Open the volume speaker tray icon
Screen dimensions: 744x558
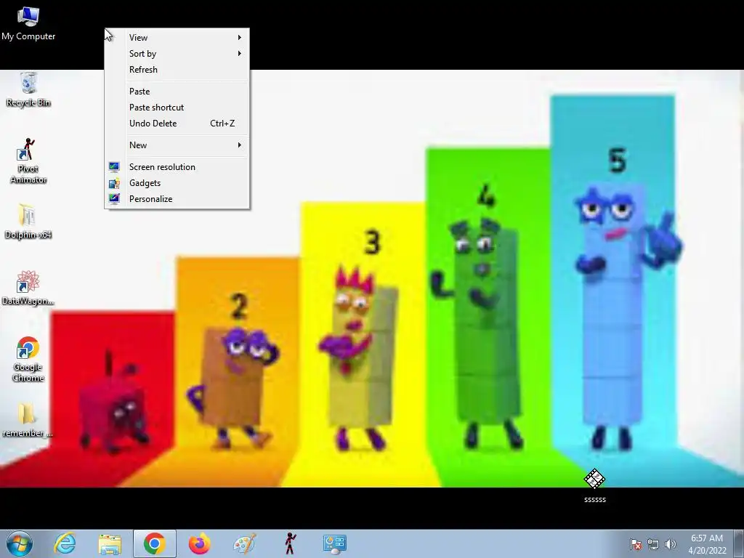click(671, 543)
